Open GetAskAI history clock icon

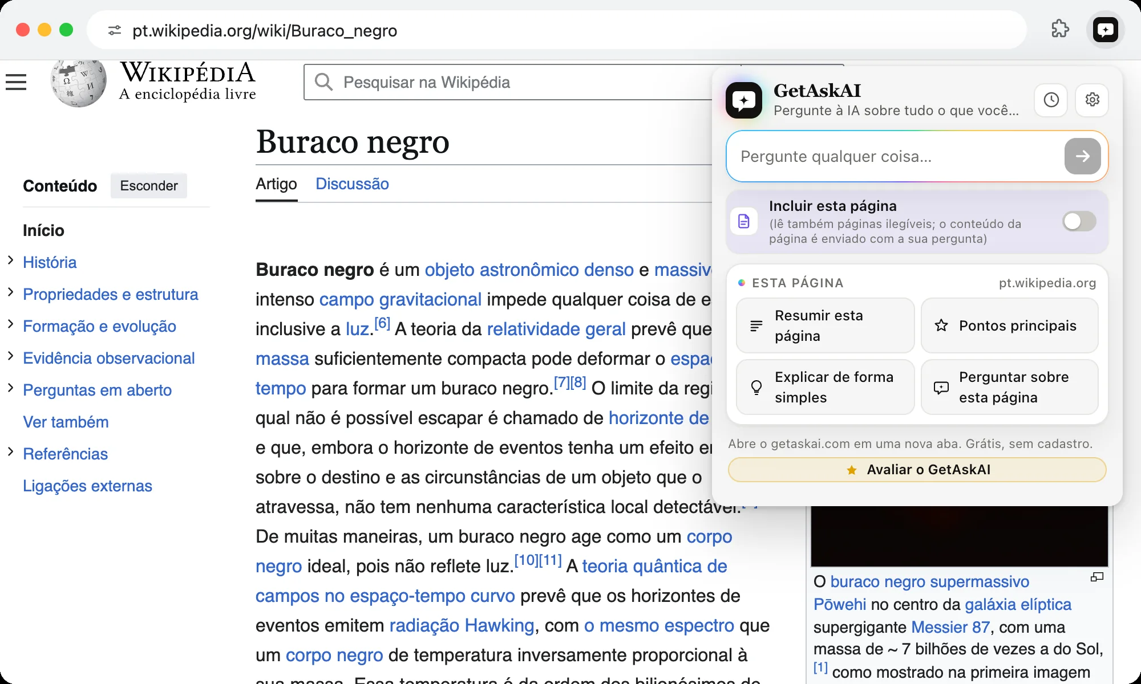click(x=1051, y=100)
